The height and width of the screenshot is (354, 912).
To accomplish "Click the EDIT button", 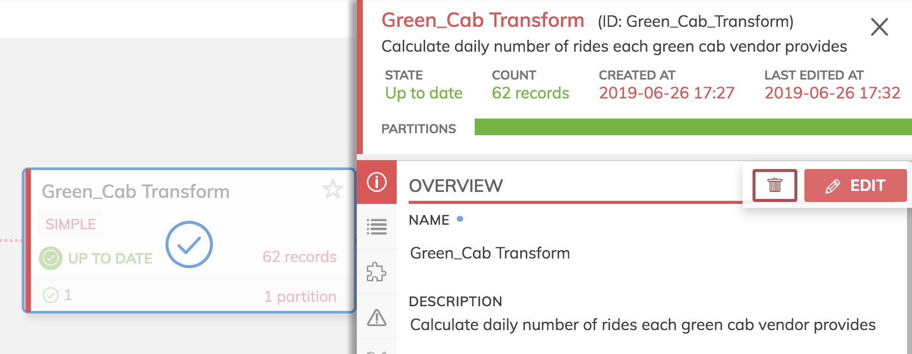I will 855,185.
